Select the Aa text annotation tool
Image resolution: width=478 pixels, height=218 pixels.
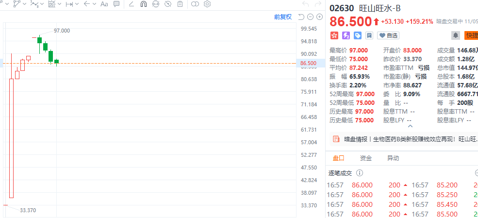click(104, 4)
